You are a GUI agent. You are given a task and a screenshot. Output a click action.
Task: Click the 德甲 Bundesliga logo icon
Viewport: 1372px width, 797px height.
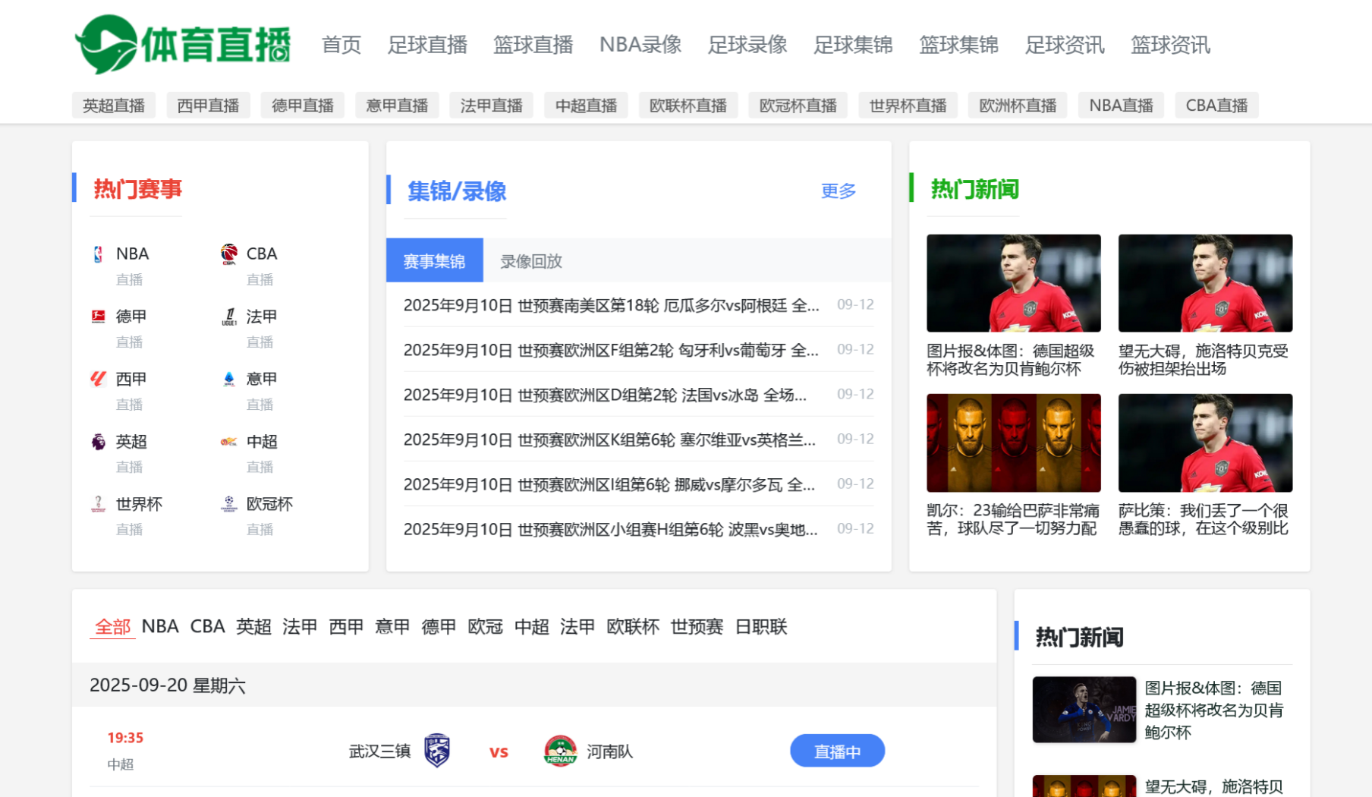point(98,317)
